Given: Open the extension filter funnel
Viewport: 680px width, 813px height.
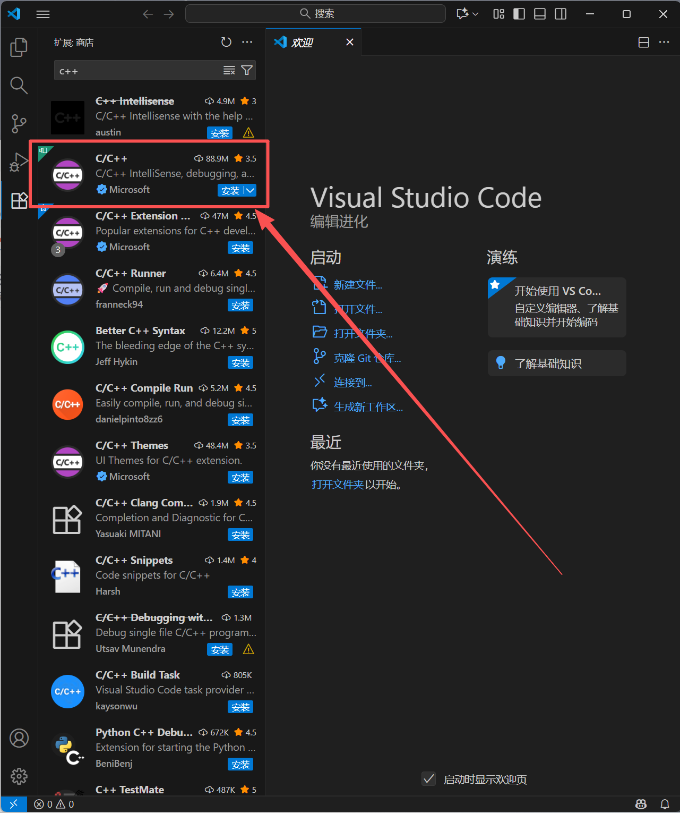Looking at the screenshot, I should point(247,71).
